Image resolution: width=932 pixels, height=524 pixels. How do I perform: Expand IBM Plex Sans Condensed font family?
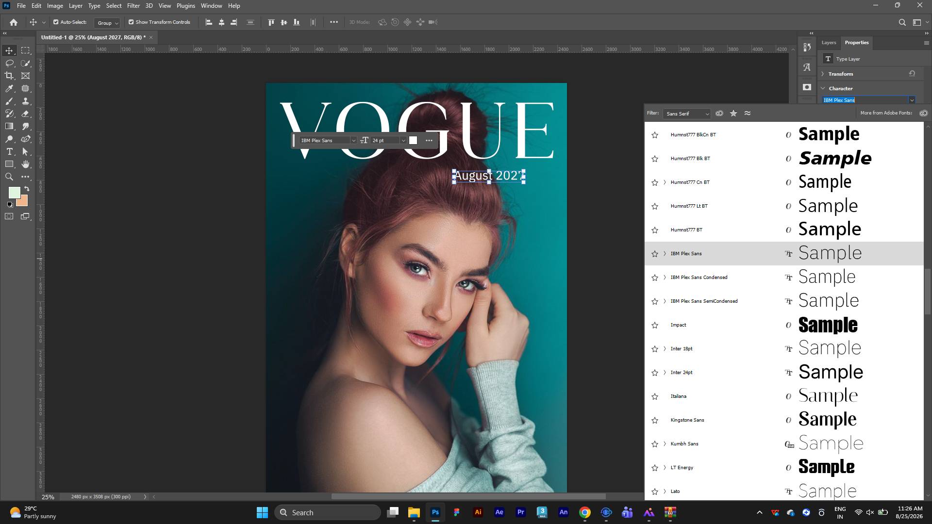click(x=665, y=278)
